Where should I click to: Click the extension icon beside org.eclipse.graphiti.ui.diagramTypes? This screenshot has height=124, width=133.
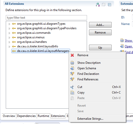pos(14,24)
